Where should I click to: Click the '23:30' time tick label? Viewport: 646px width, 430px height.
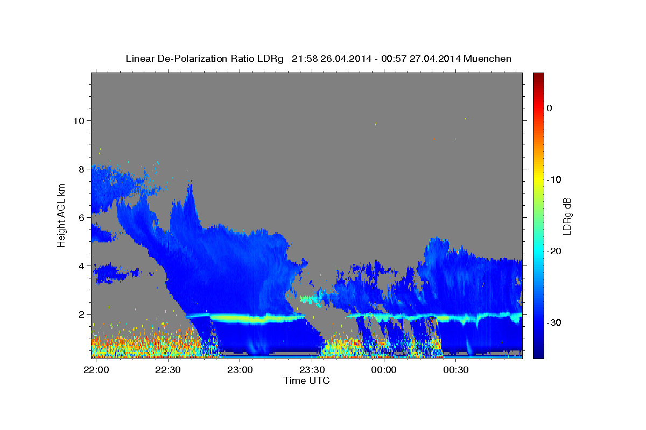[x=312, y=370]
